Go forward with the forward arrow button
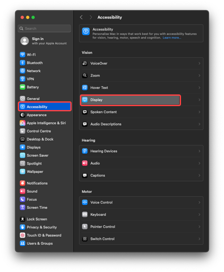224x272 pixels. (91, 17)
